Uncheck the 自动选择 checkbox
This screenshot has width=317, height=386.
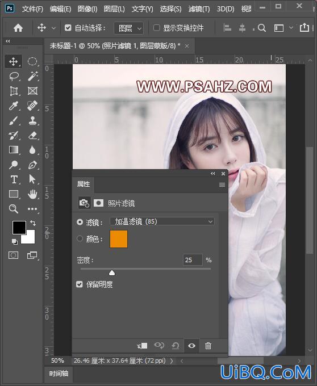68,28
